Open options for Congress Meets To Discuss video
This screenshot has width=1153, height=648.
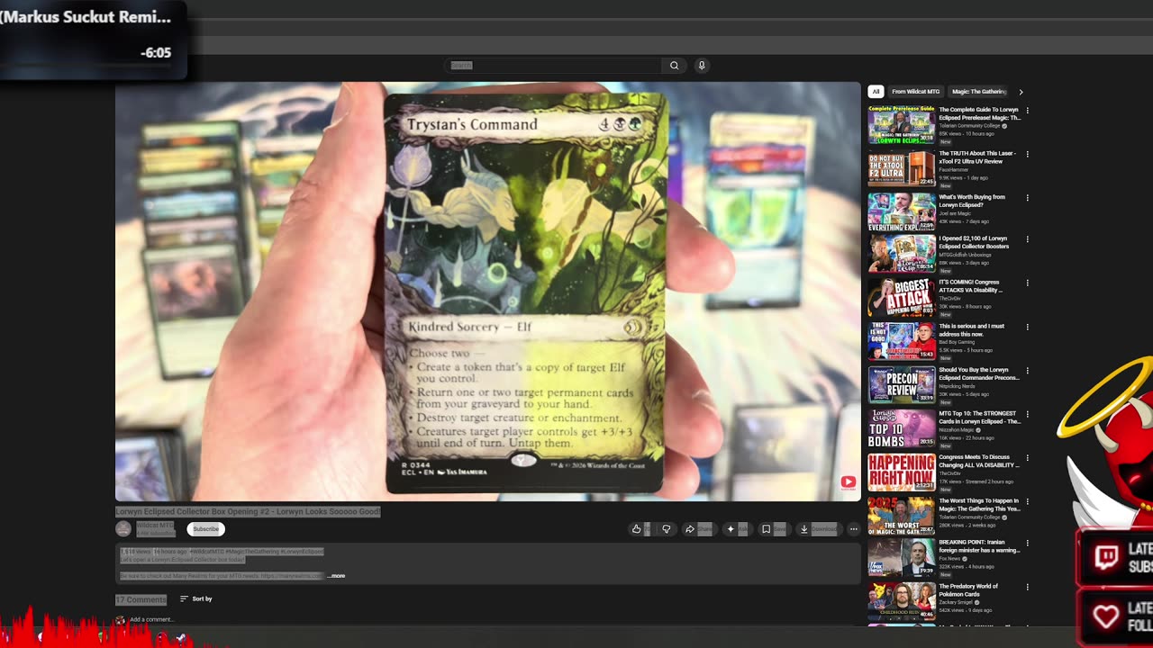[x=1027, y=458]
